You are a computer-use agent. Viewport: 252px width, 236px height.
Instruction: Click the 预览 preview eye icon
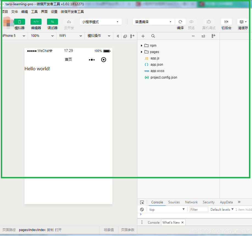pos(191,22)
